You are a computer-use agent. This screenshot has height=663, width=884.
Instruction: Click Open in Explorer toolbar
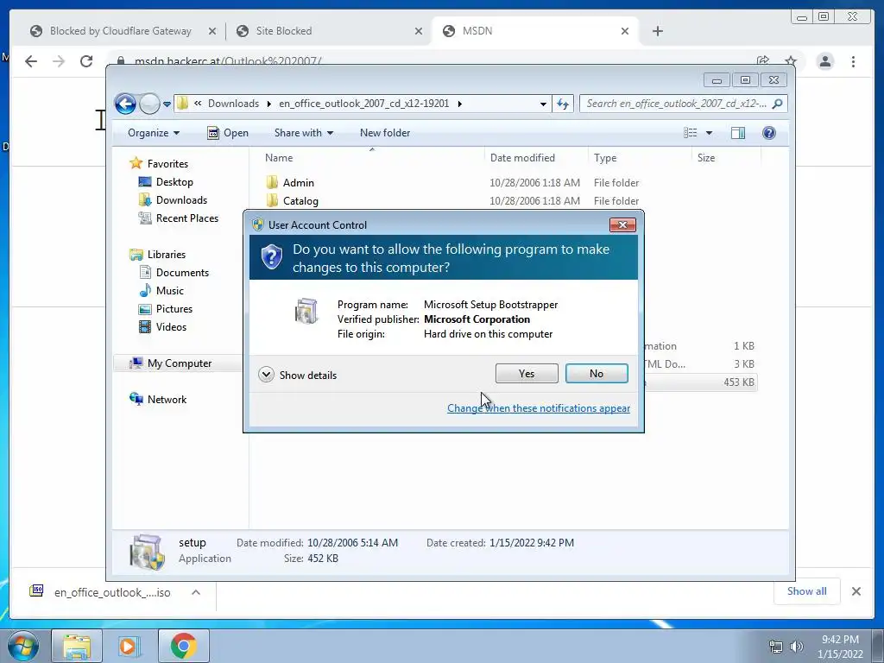point(228,133)
